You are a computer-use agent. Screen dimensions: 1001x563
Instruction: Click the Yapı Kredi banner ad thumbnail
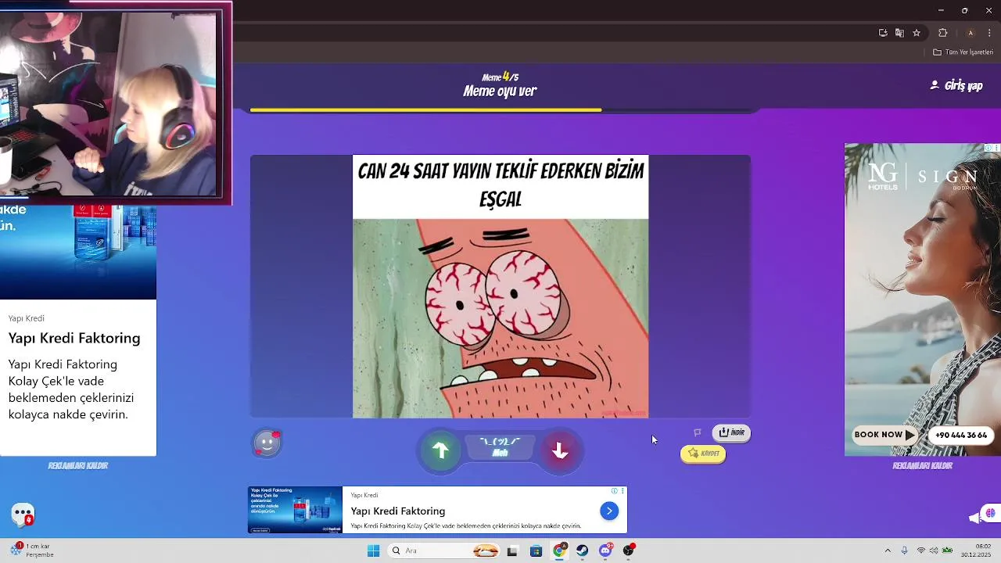[295, 510]
